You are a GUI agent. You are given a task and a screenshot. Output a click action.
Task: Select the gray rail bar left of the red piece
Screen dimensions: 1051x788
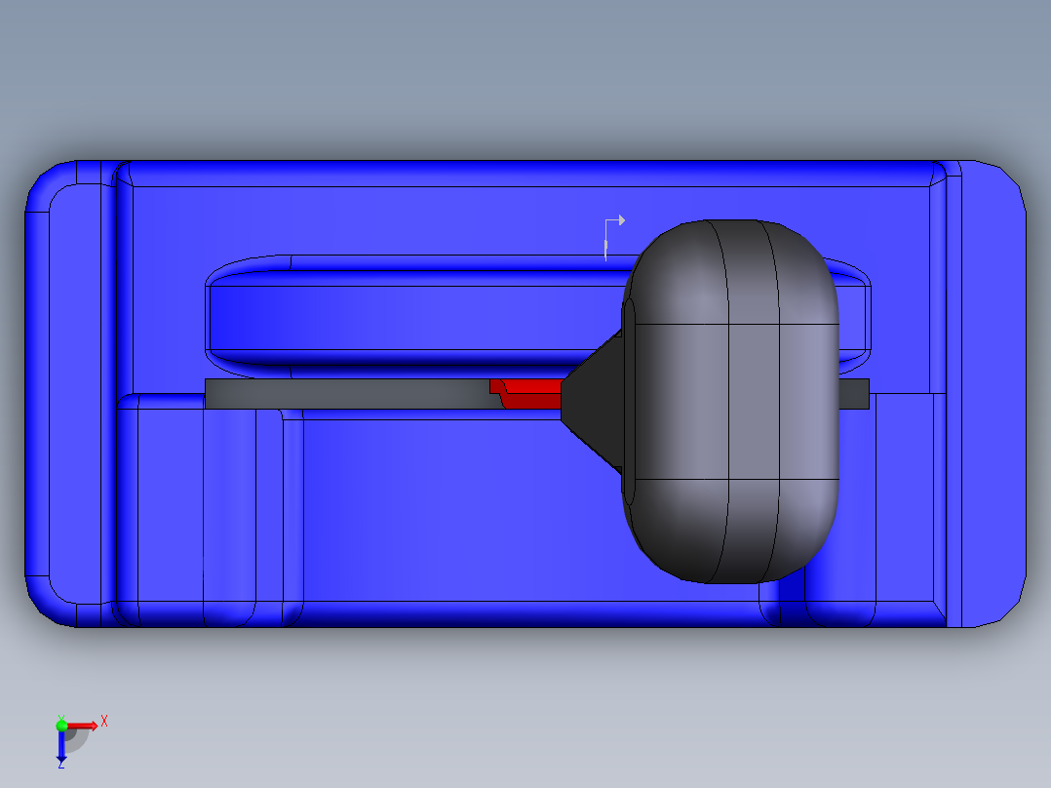[349, 394]
